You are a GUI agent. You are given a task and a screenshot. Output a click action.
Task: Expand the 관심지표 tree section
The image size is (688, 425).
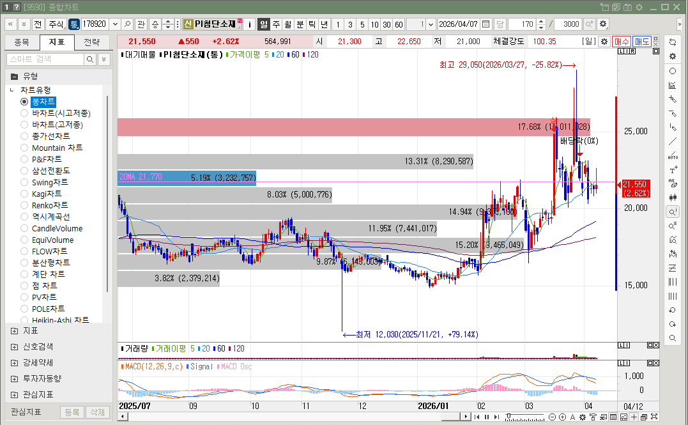[14, 394]
